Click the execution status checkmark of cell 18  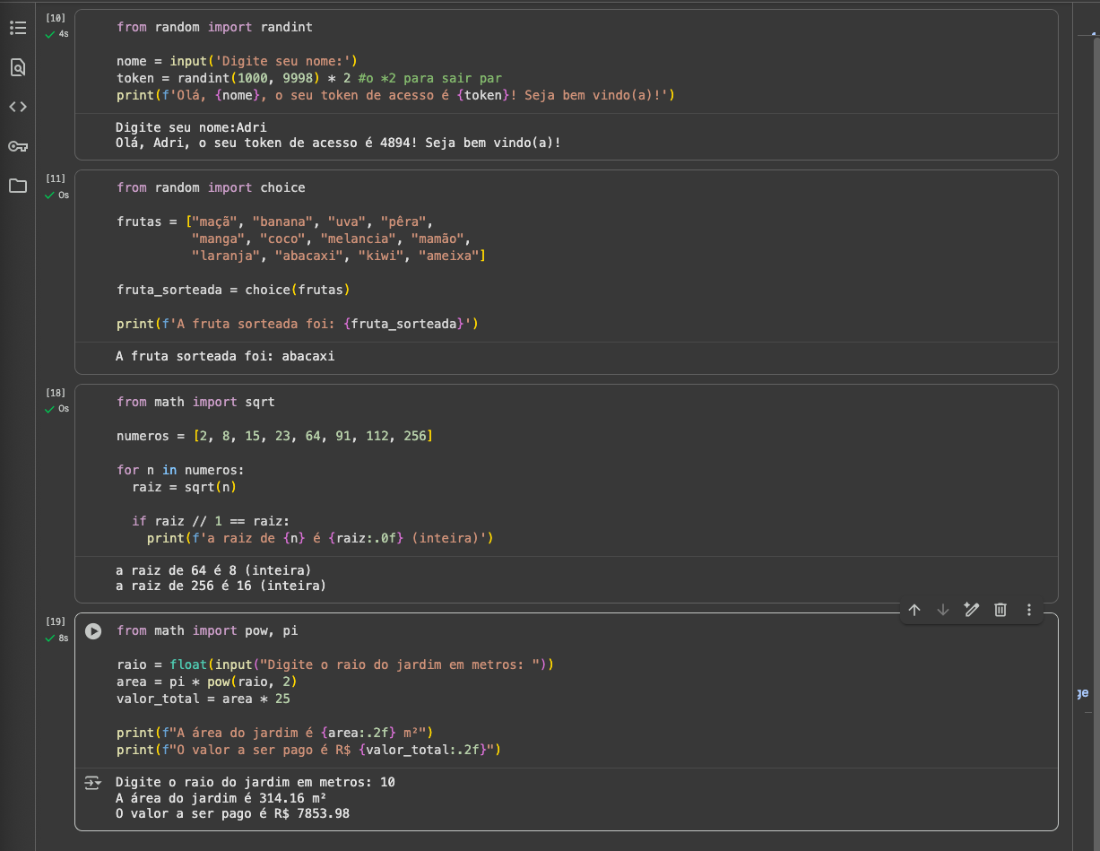tap(50, 410)
